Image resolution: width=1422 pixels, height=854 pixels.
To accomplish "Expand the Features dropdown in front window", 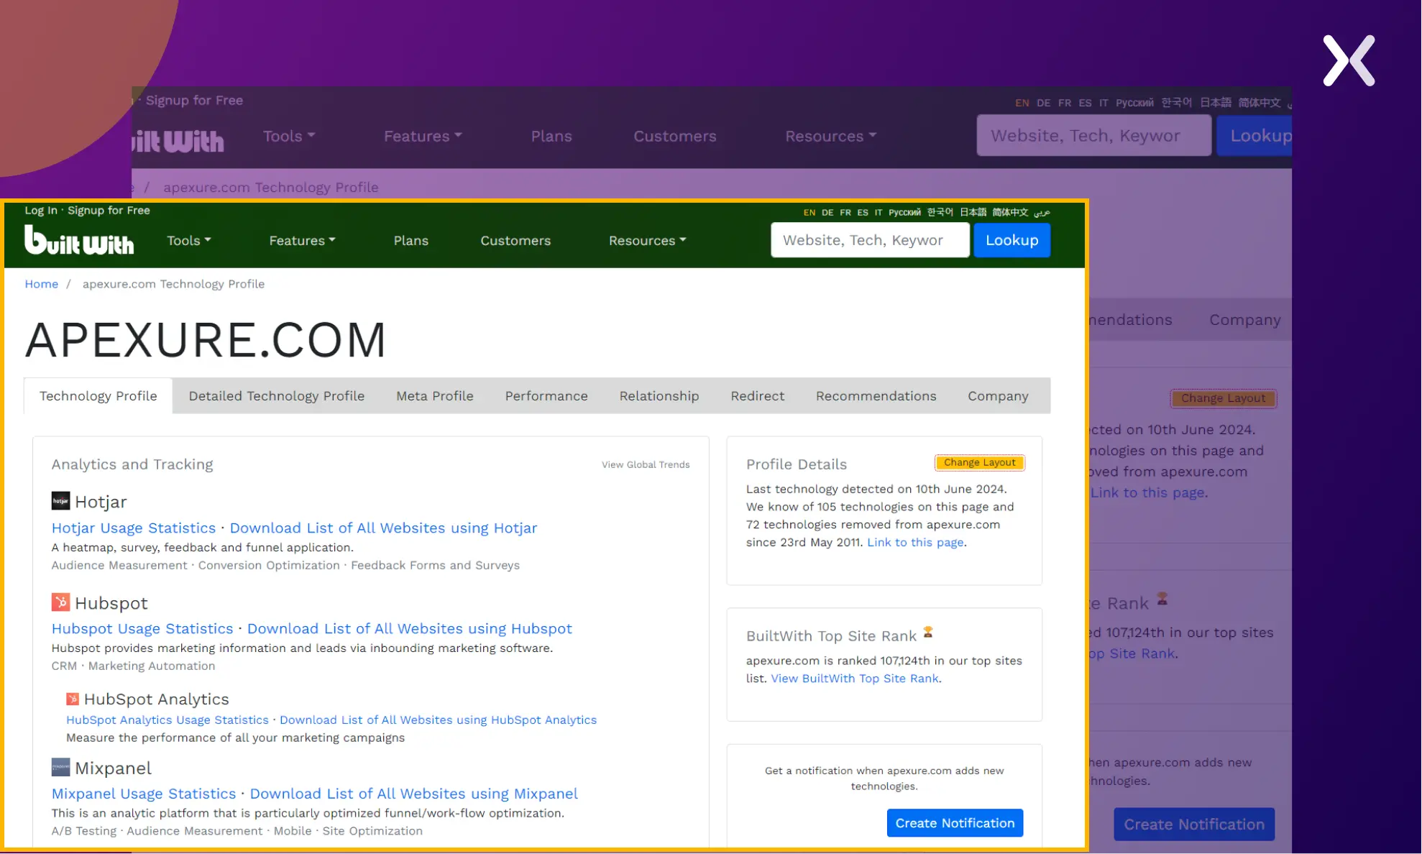I will click(303, 241).
